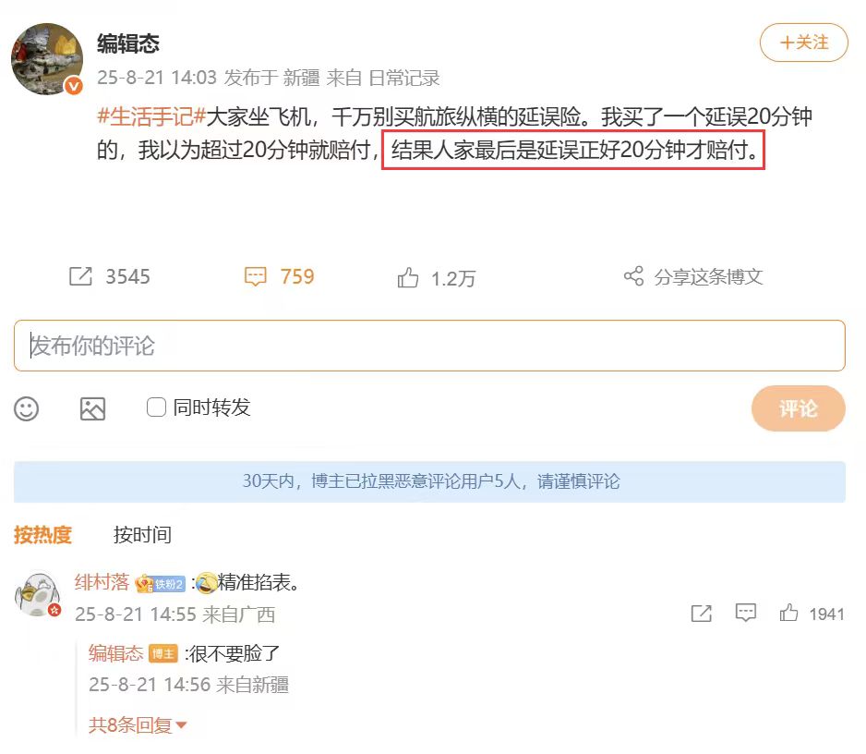Click the 发布你的评论 input field
Viewport: 866px width, 754px height.
pyautogui.click(x=429, y=346)
